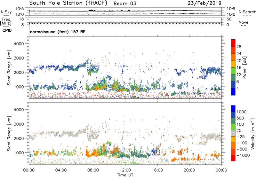Click the '4000' tick on power panel
This screenshot has height=177, width=256.
(19, 44)
